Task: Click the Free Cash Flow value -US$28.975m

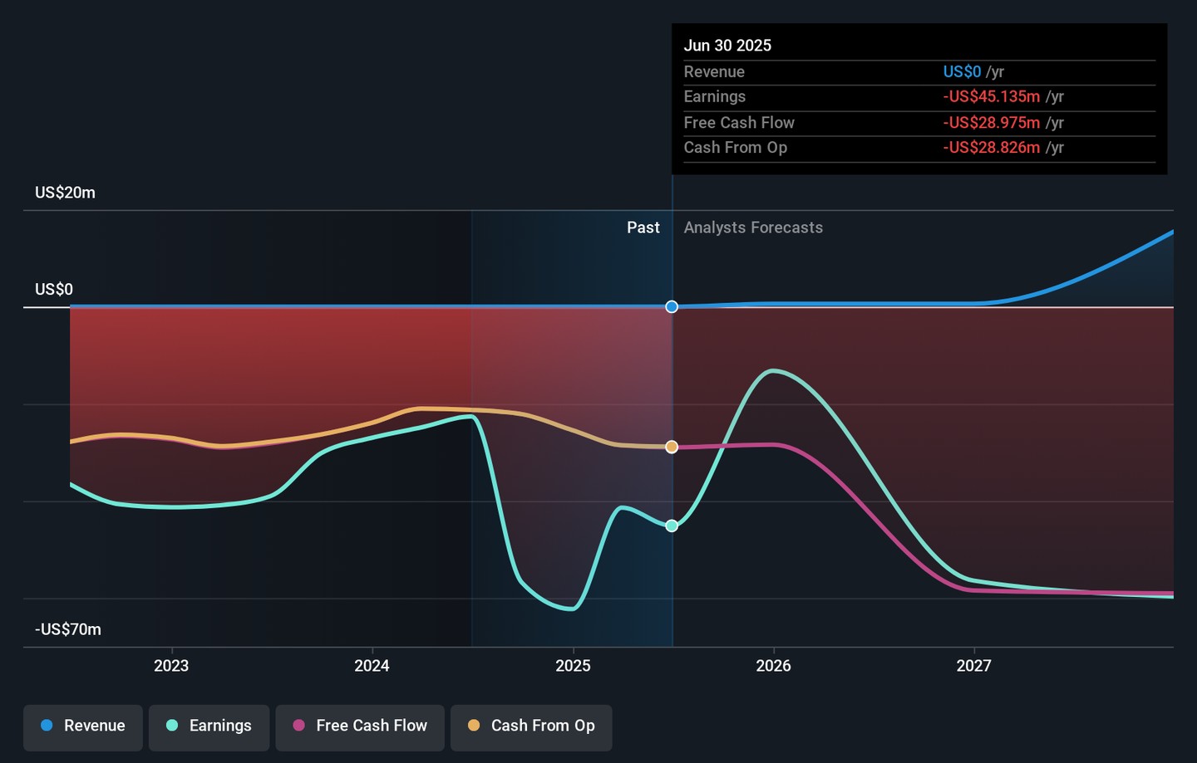Action: 991,123
